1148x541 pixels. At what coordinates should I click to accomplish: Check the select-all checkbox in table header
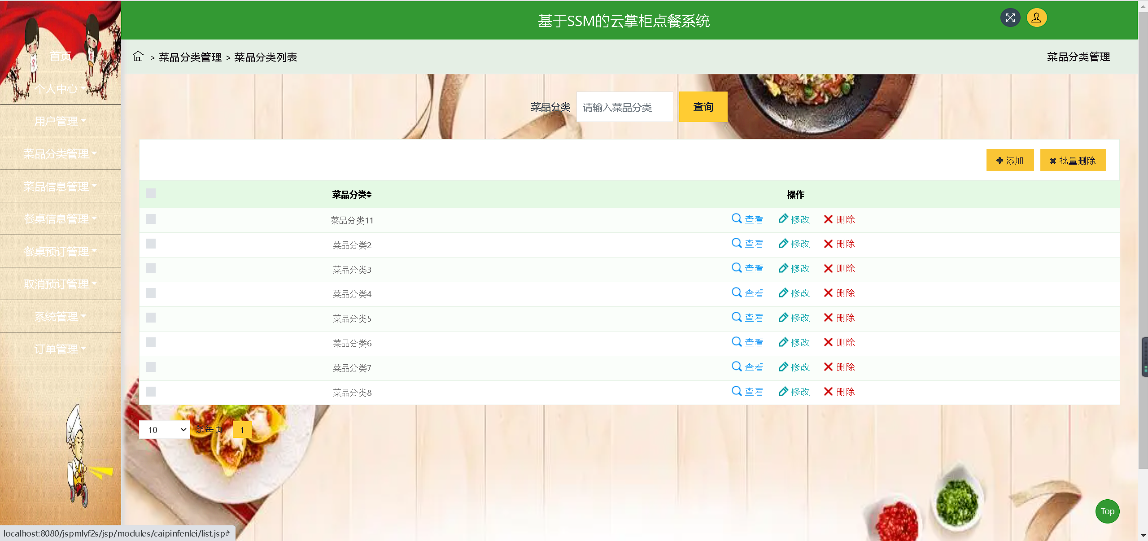click(x=151, y=193)
